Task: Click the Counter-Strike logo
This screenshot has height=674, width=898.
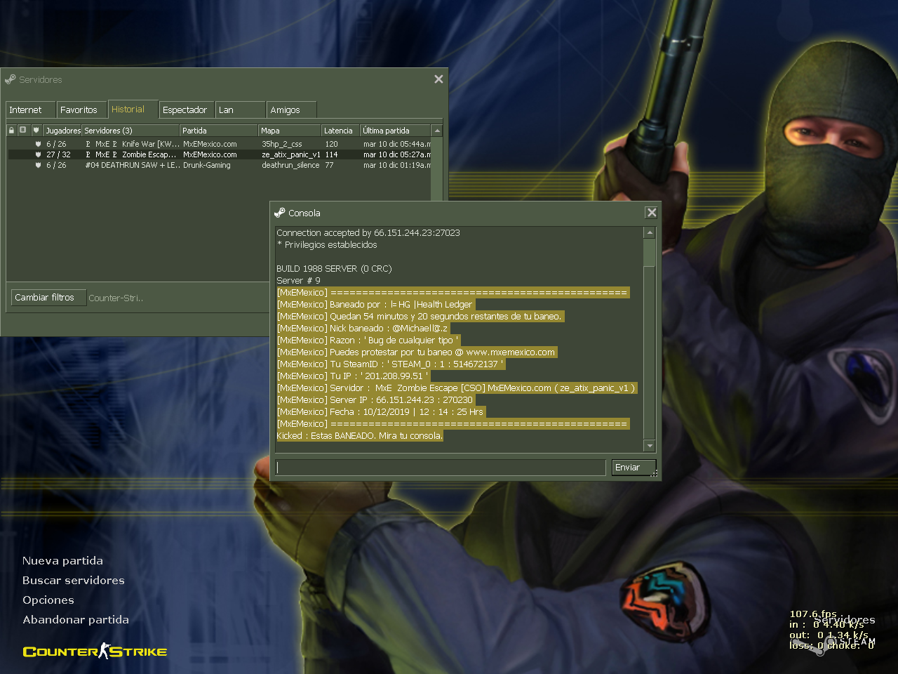Action: pos(95,652)
